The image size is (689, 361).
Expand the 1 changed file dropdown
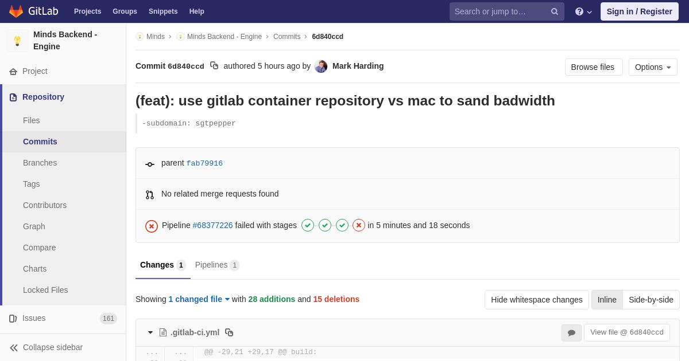coord(199,299)
